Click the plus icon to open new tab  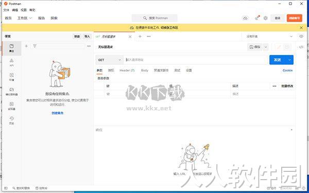pyautogui.click(x=140, y=37)
